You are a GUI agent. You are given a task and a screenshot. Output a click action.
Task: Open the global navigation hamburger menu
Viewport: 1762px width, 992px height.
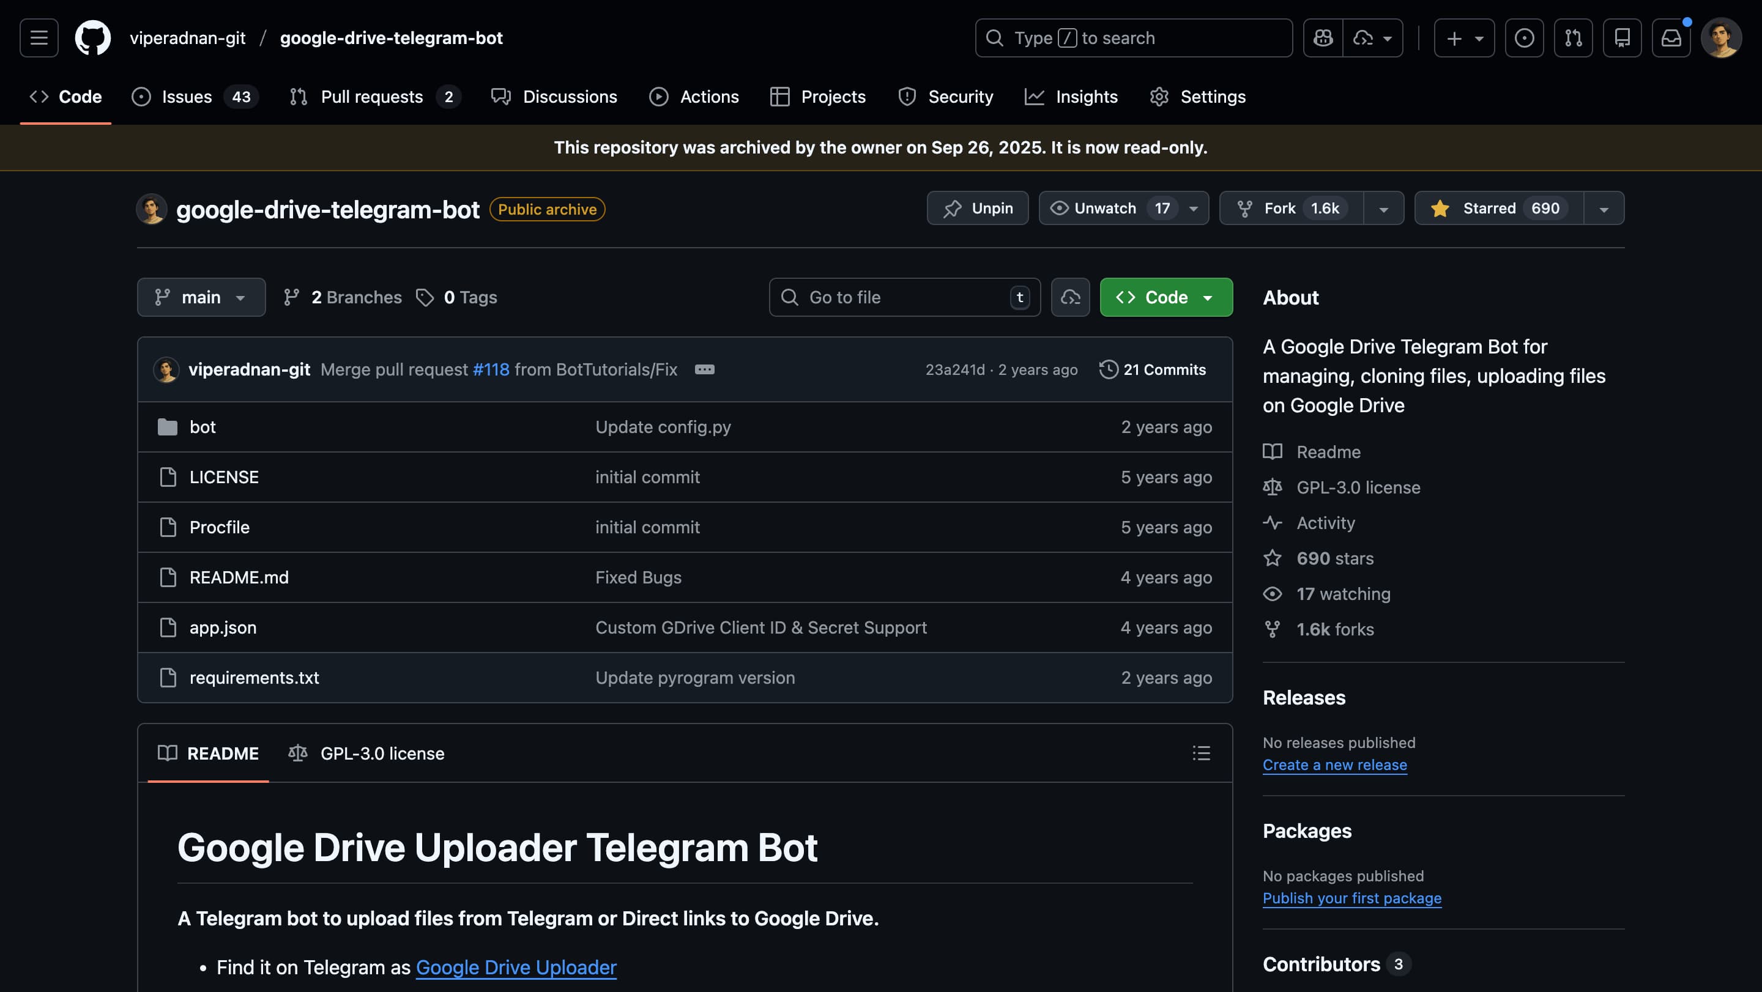pyautogui.click(x=39, y=37)
